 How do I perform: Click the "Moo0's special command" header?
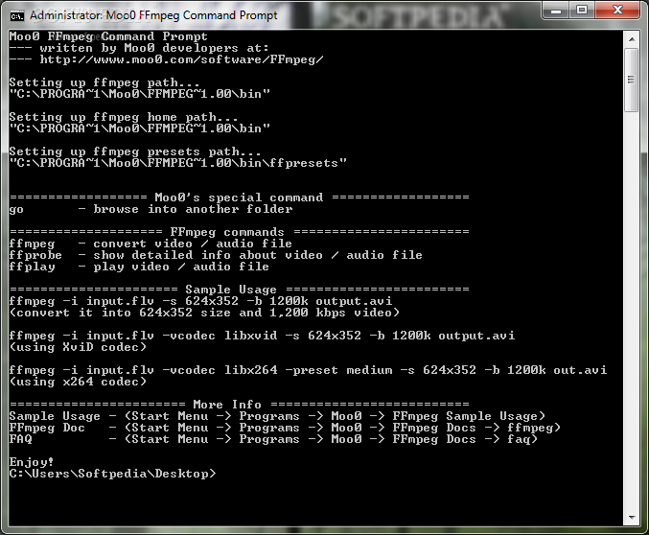click(x=240, y=198)
